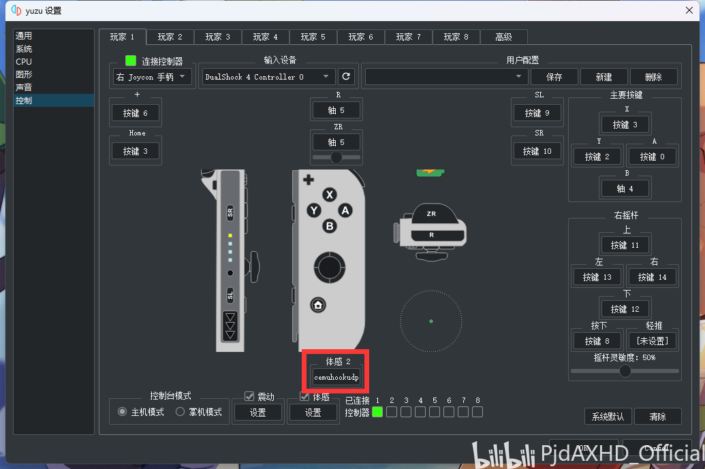Switch to 玩家 2 tab
This screenshot has width=705, height=469.
click(x=170, y=37)
